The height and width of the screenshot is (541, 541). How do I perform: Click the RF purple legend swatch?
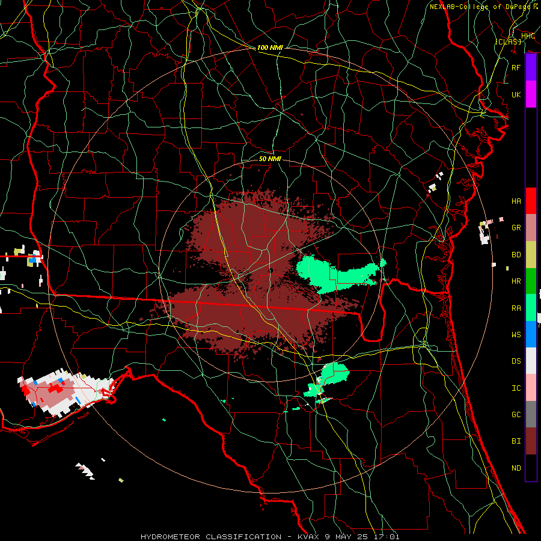[531, 67]
